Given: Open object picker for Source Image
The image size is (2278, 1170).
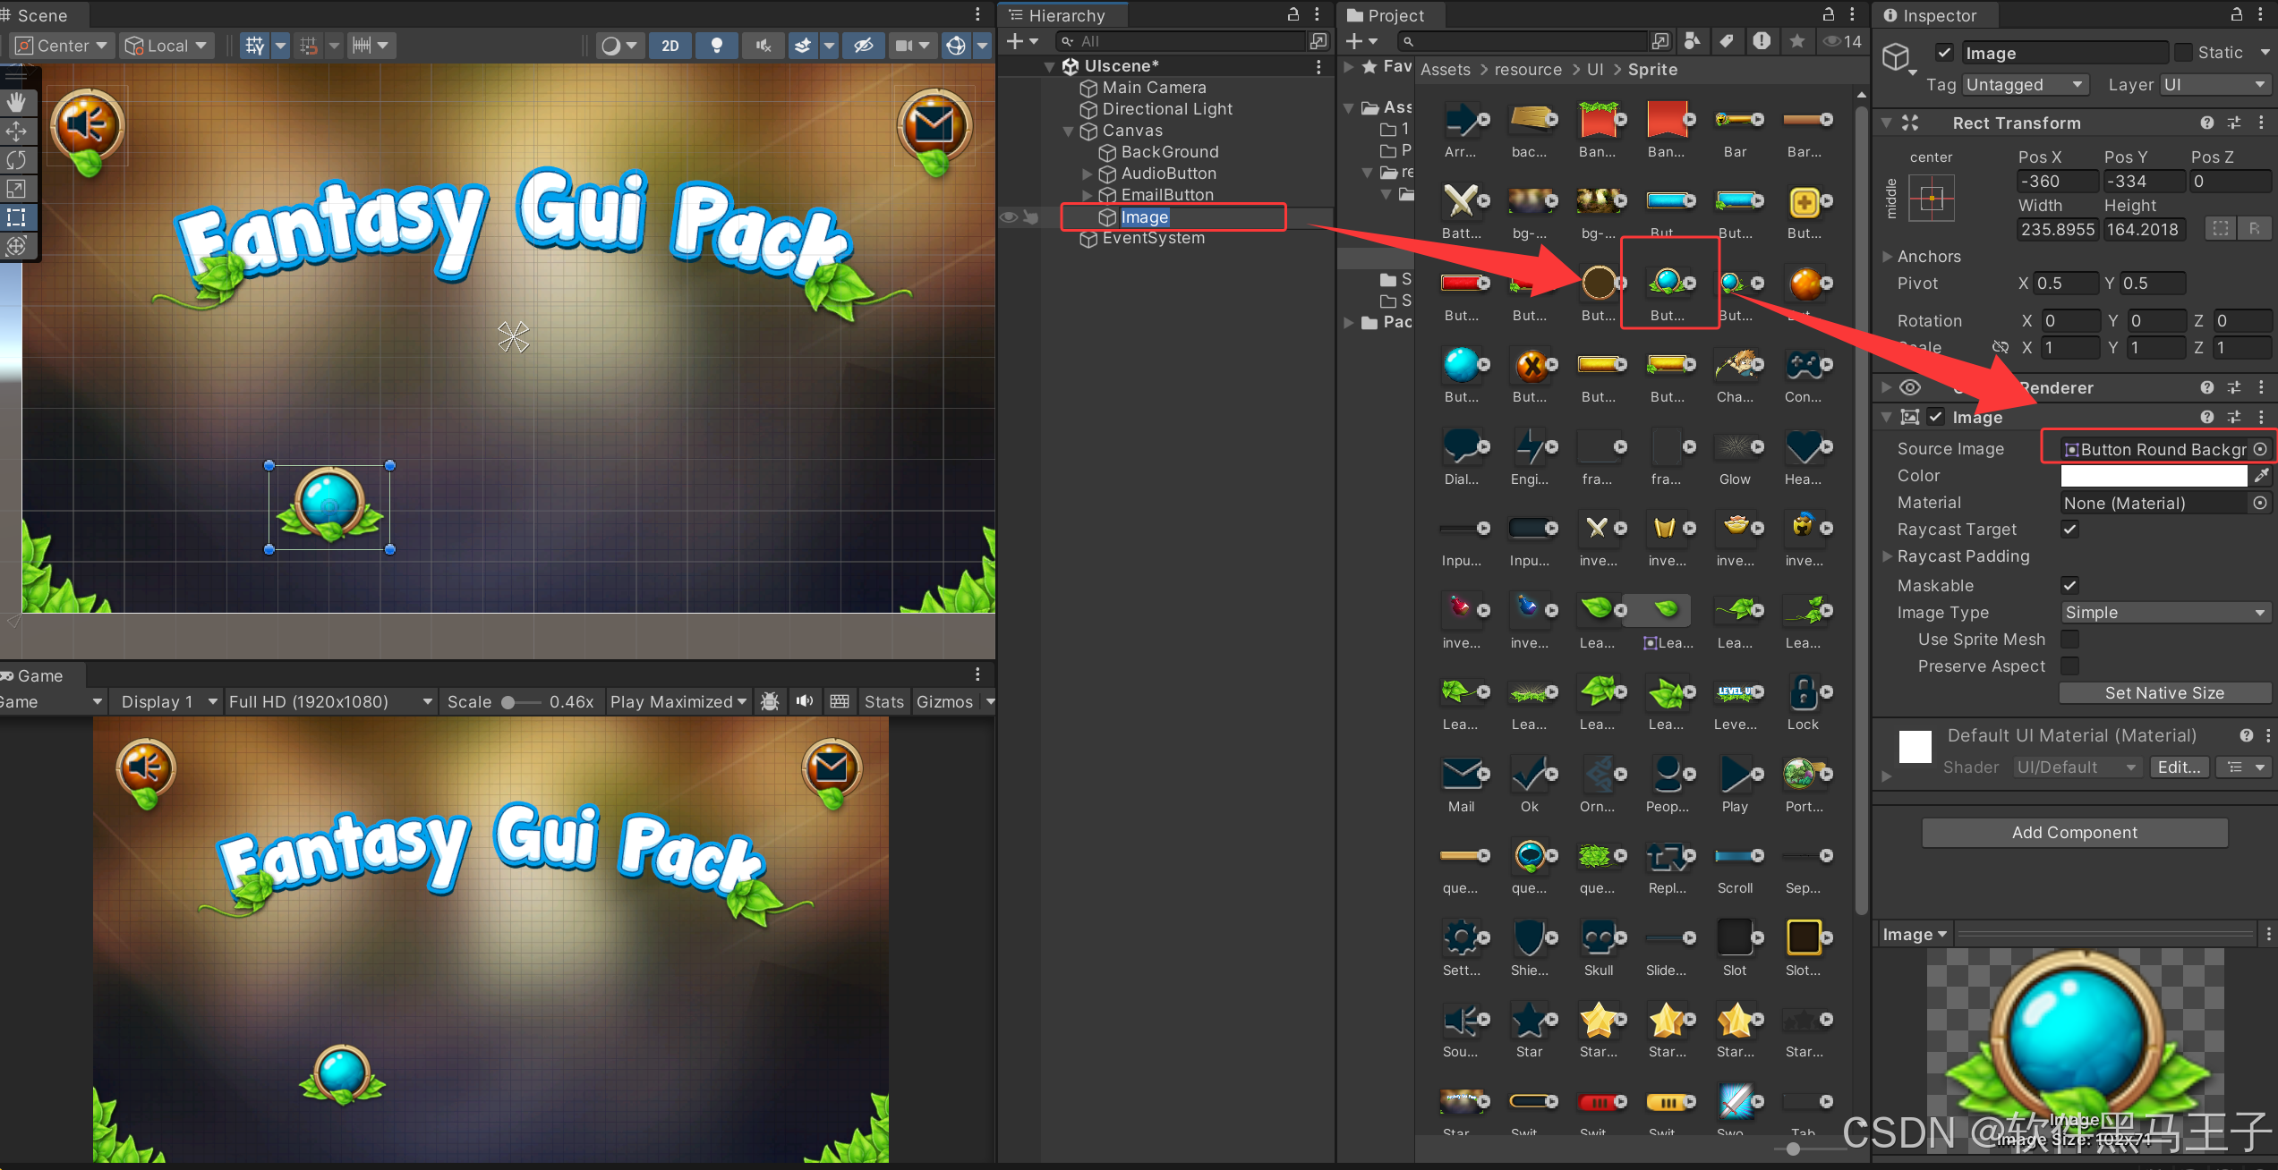Looking at the screenshot, I should (x=2261, y=449).
